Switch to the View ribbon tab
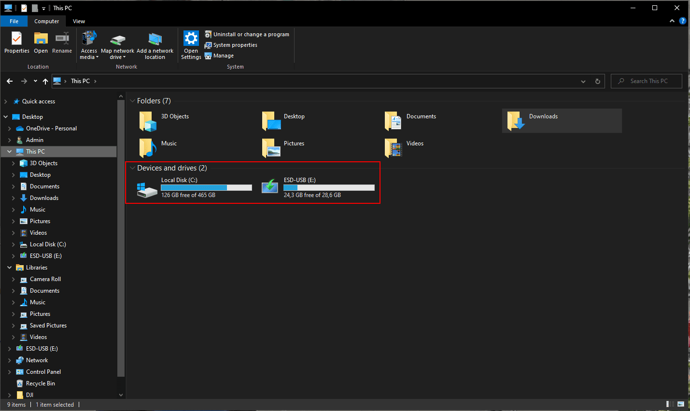The width and height of the screenshot is (690, 411). (x=79, y=21)
